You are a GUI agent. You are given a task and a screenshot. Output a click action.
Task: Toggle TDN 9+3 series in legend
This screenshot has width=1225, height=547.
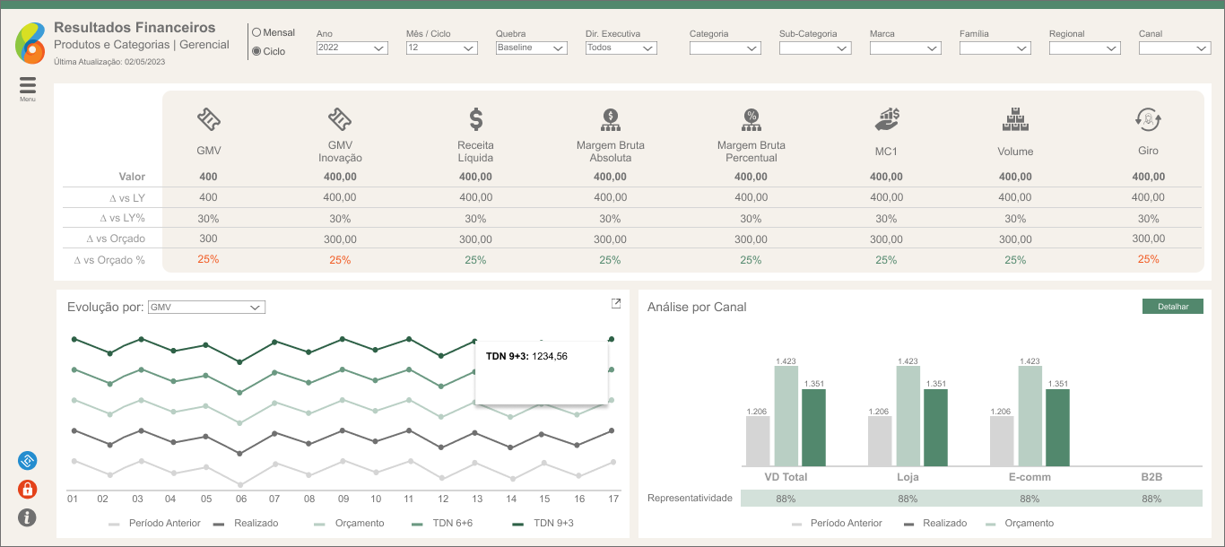tap(518, 524)
